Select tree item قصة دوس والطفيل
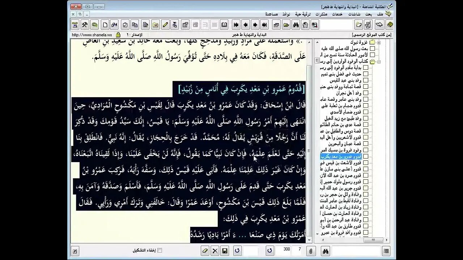 pyautogui.click(x=341, y=131)
